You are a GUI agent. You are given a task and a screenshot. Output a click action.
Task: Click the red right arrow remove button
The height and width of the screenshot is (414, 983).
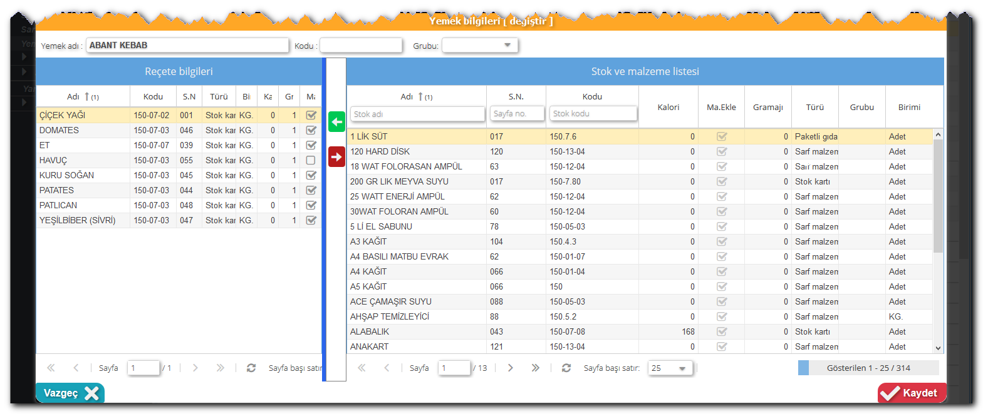pos(336,156)
